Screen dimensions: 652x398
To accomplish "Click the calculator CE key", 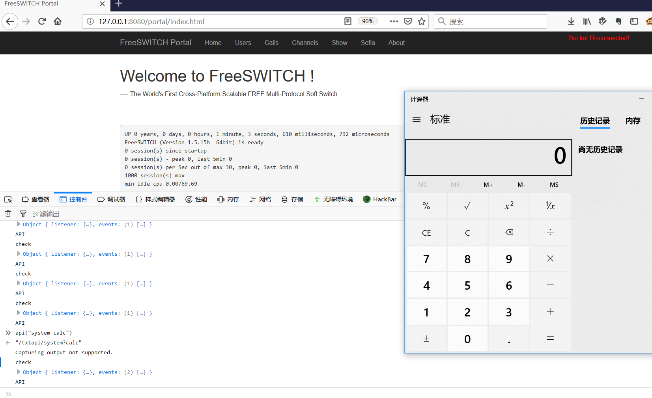I will pos(426,232).
